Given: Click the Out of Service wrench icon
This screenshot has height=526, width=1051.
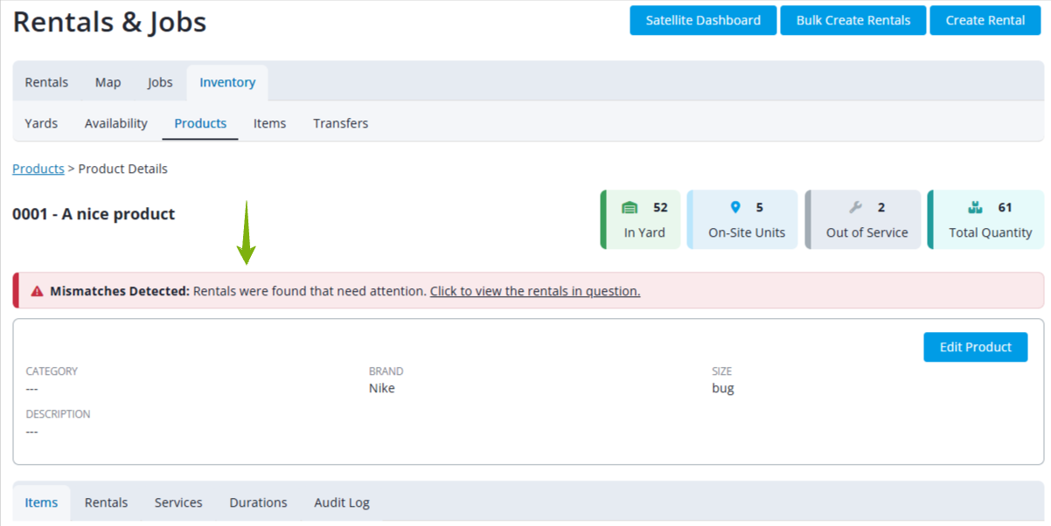Looking at the screenshot, I should pyautogui.click(x=856, y=208).
